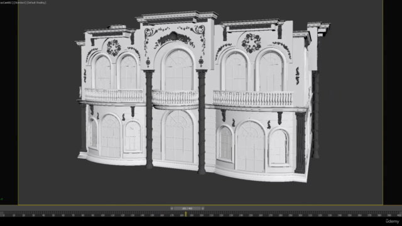
Task: Open the Standard viewport label menu
Action: point(19,3)
